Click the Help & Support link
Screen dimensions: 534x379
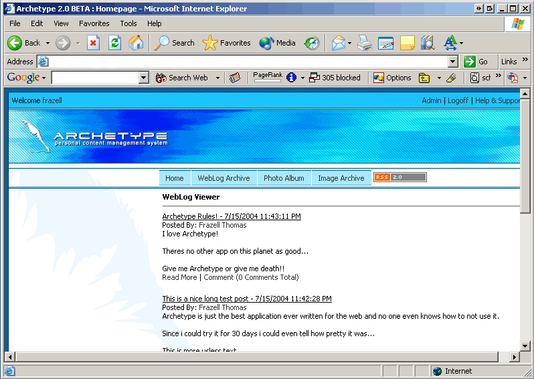tap(498, 100)
